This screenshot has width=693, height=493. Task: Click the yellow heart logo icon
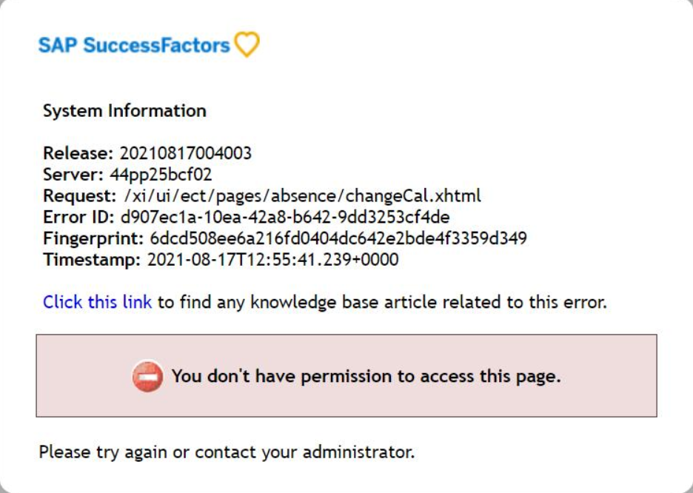point(247,44)
